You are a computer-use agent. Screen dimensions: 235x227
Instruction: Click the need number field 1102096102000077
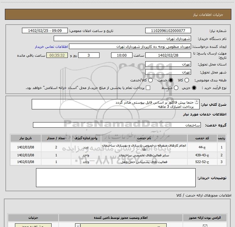tap(168, 30)
